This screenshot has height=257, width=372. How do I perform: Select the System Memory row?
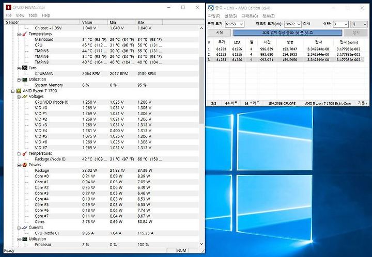tap(102, 85)
